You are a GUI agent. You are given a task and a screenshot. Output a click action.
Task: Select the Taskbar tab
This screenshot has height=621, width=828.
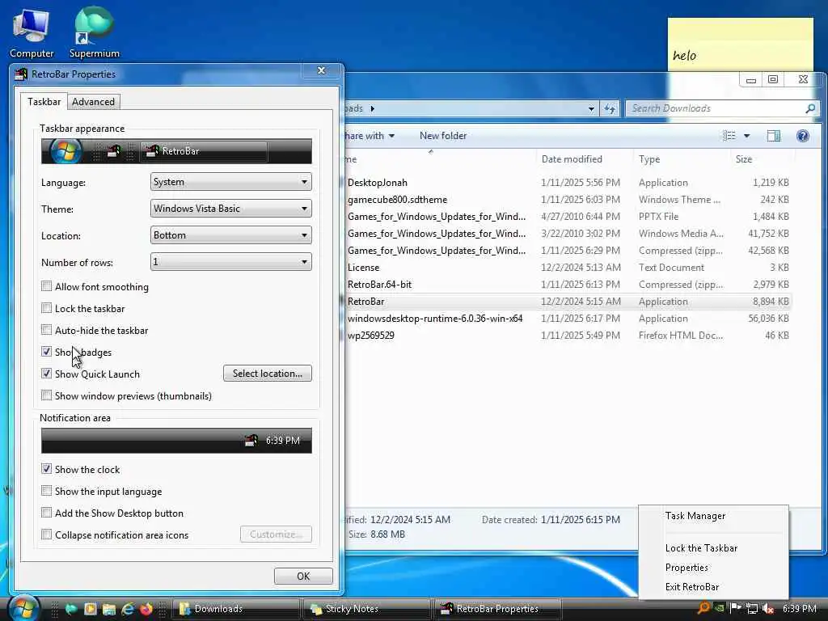pos(44,101)
